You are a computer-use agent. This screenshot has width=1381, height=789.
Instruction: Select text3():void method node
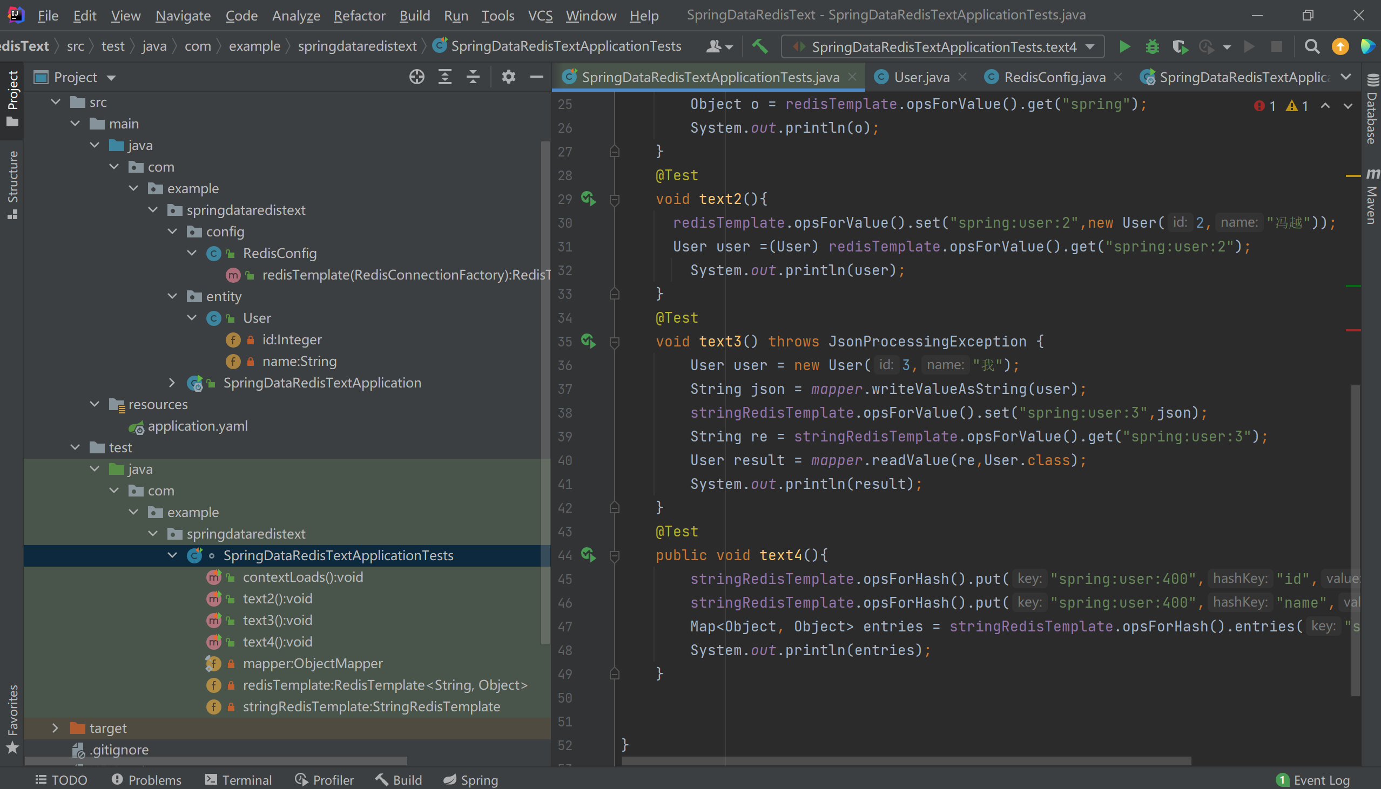(x=277, y=620)
